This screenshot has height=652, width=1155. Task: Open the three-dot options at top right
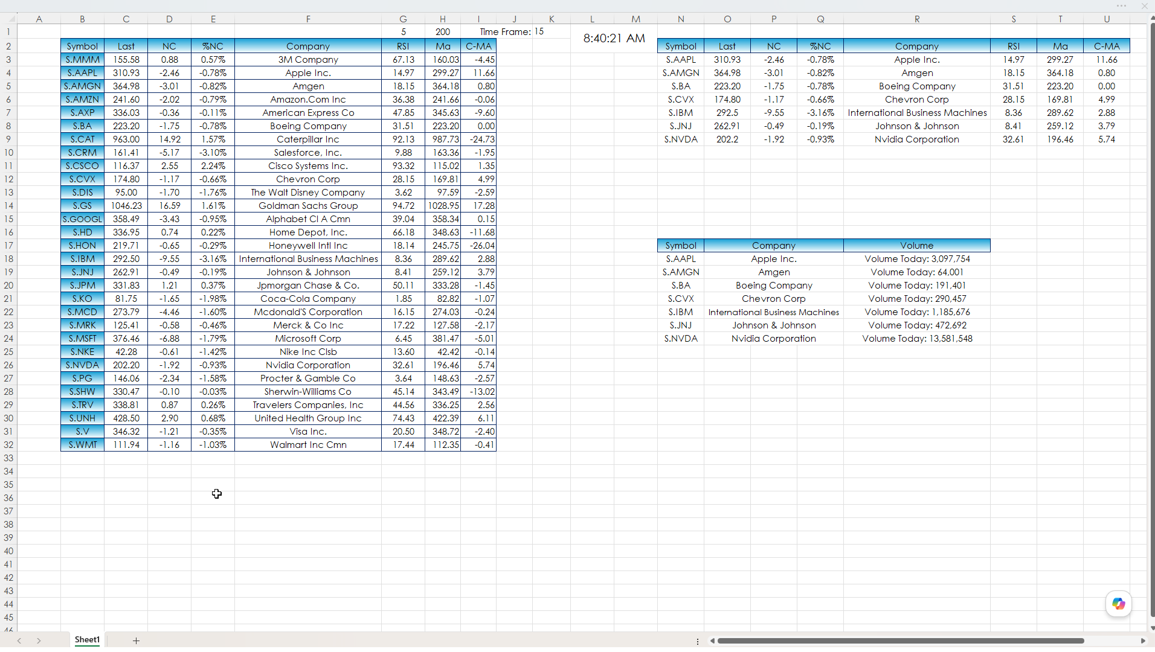tap(1122, 5)
